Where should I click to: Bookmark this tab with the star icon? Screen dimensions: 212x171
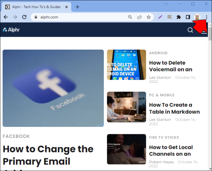[x=149, y=17]
